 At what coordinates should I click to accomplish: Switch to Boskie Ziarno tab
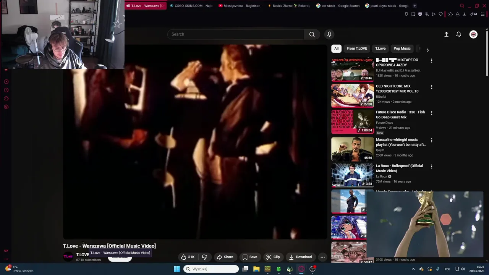coord(289,6)
